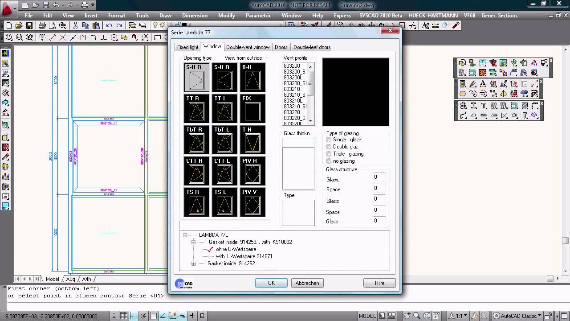
Task: Open the HUECK-HARTMANN menu
Action: (x=433, y=16)
